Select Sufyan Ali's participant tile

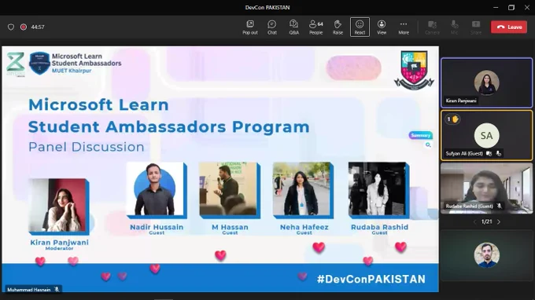[486, 135]
